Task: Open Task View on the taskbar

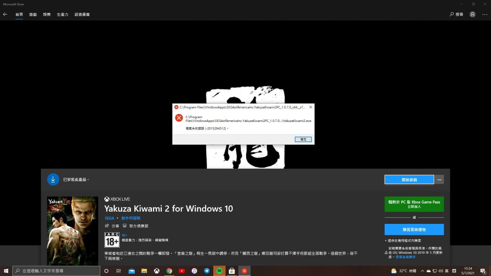Action: [119, 271]
